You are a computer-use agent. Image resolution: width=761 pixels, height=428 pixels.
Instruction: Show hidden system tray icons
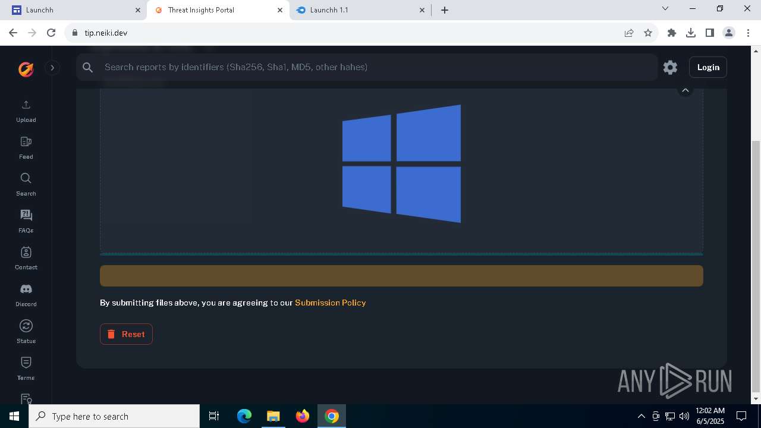641,416
